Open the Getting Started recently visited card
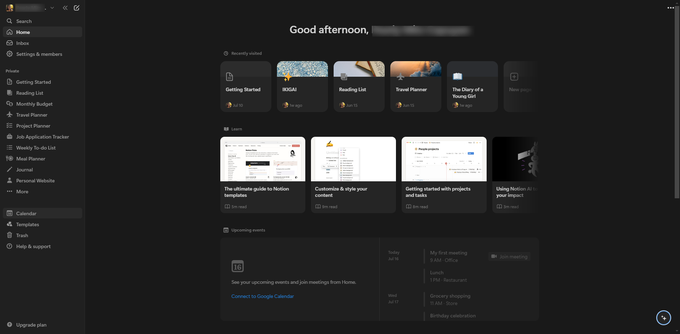The image size is (680, 334). (x=246, y=87)
